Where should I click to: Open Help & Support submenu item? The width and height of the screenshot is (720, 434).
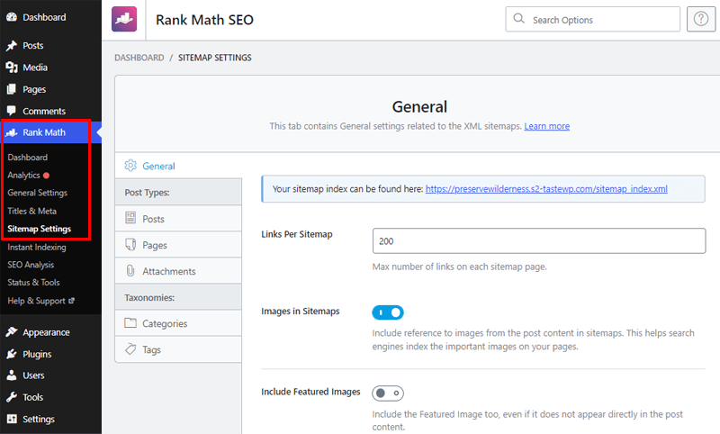(37, 301)
